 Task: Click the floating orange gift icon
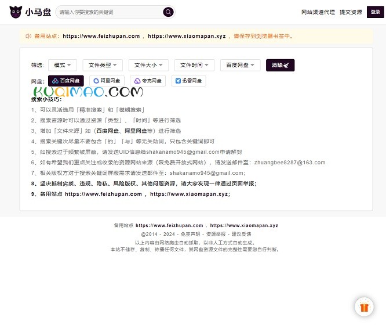point(364,307)
